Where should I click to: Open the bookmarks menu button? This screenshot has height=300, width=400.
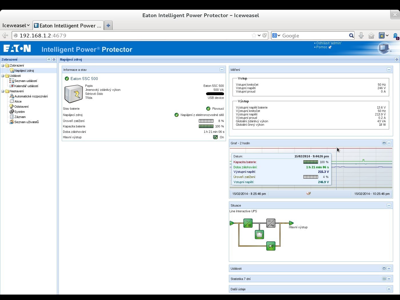383,35
